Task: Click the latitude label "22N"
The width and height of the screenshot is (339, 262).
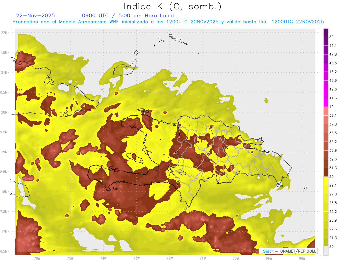Action: coord(4,33)
